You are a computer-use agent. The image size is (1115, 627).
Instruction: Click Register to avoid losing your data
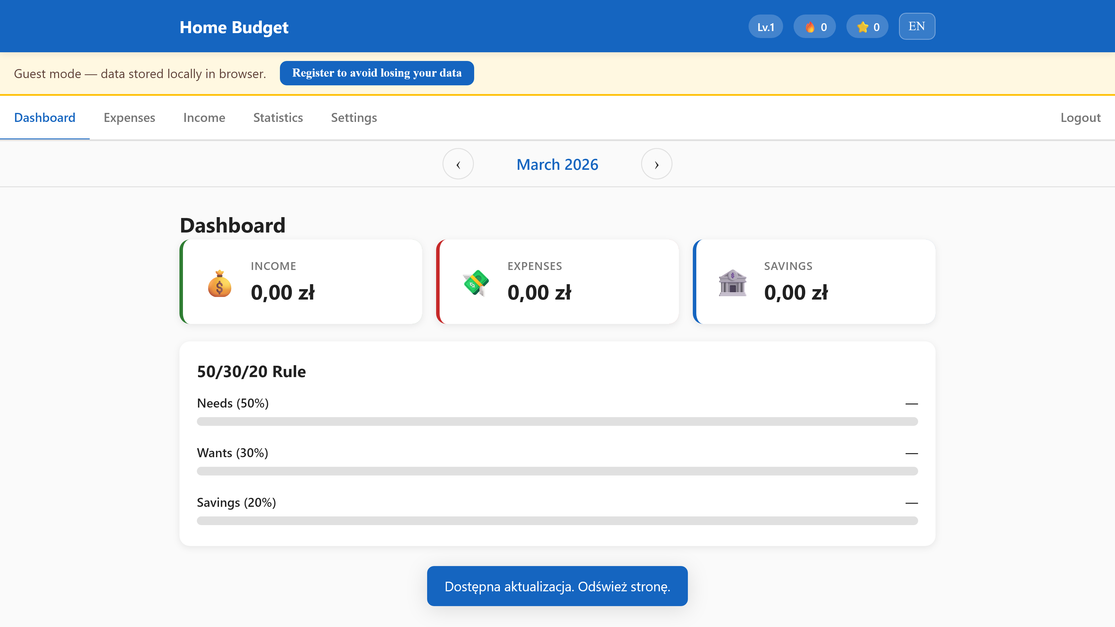(377, 73)
